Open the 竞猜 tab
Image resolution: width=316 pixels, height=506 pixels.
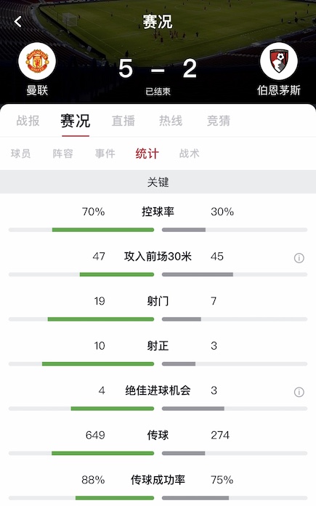click(219, 121)
